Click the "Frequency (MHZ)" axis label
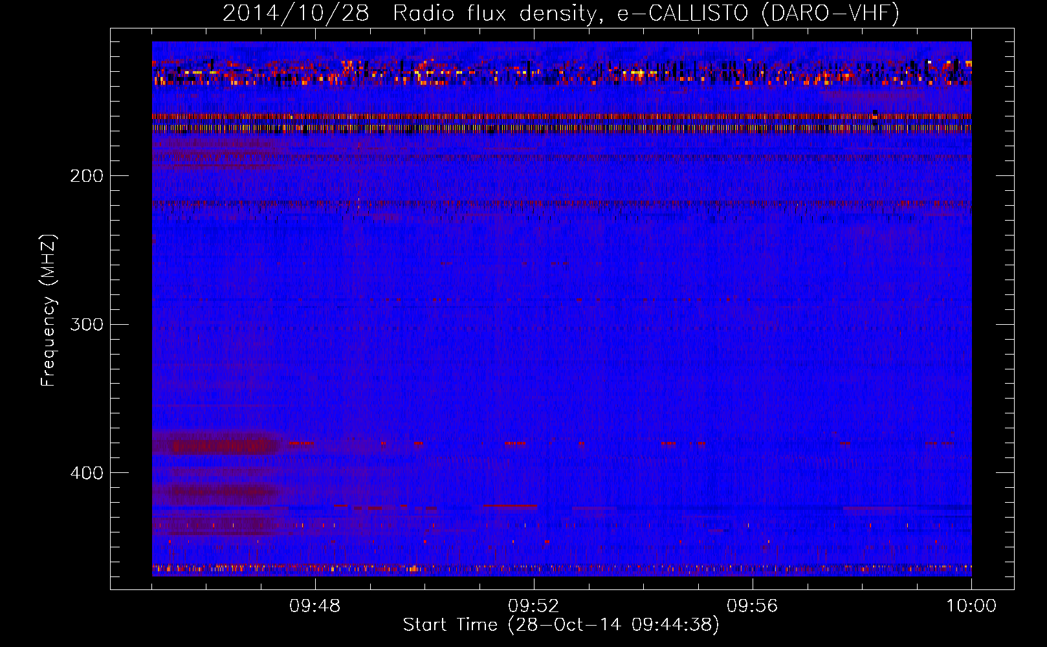 tap(49, 311)
